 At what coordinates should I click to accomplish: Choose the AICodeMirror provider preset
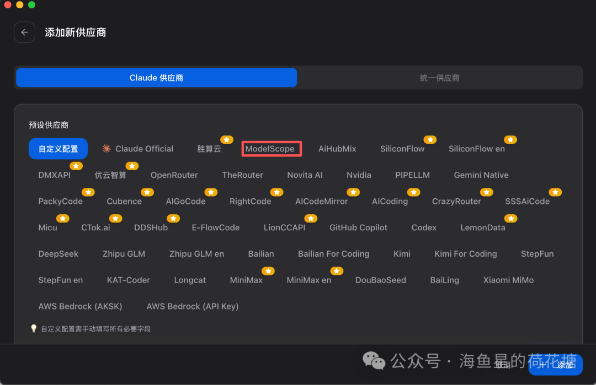click(322, 201)
